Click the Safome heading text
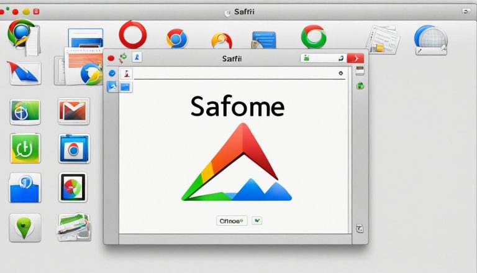The width and height of the screenshot is (477, 273). tap(238, 106)
